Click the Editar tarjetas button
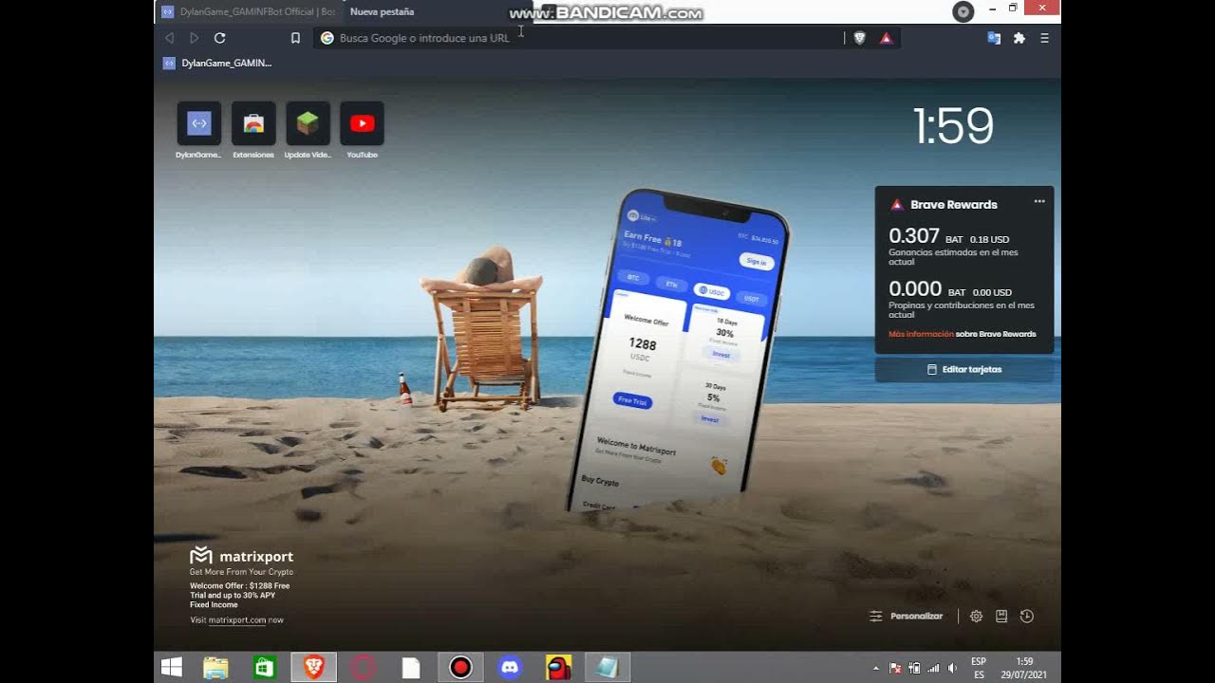The image size is (1215, 683). (964, 369)
